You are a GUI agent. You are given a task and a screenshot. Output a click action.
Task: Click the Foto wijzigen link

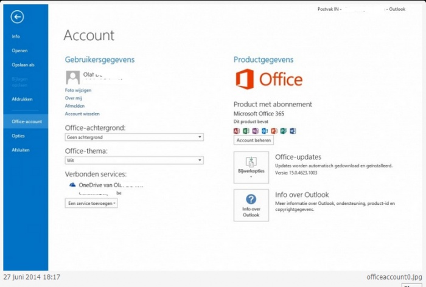[x=79, y=90]
